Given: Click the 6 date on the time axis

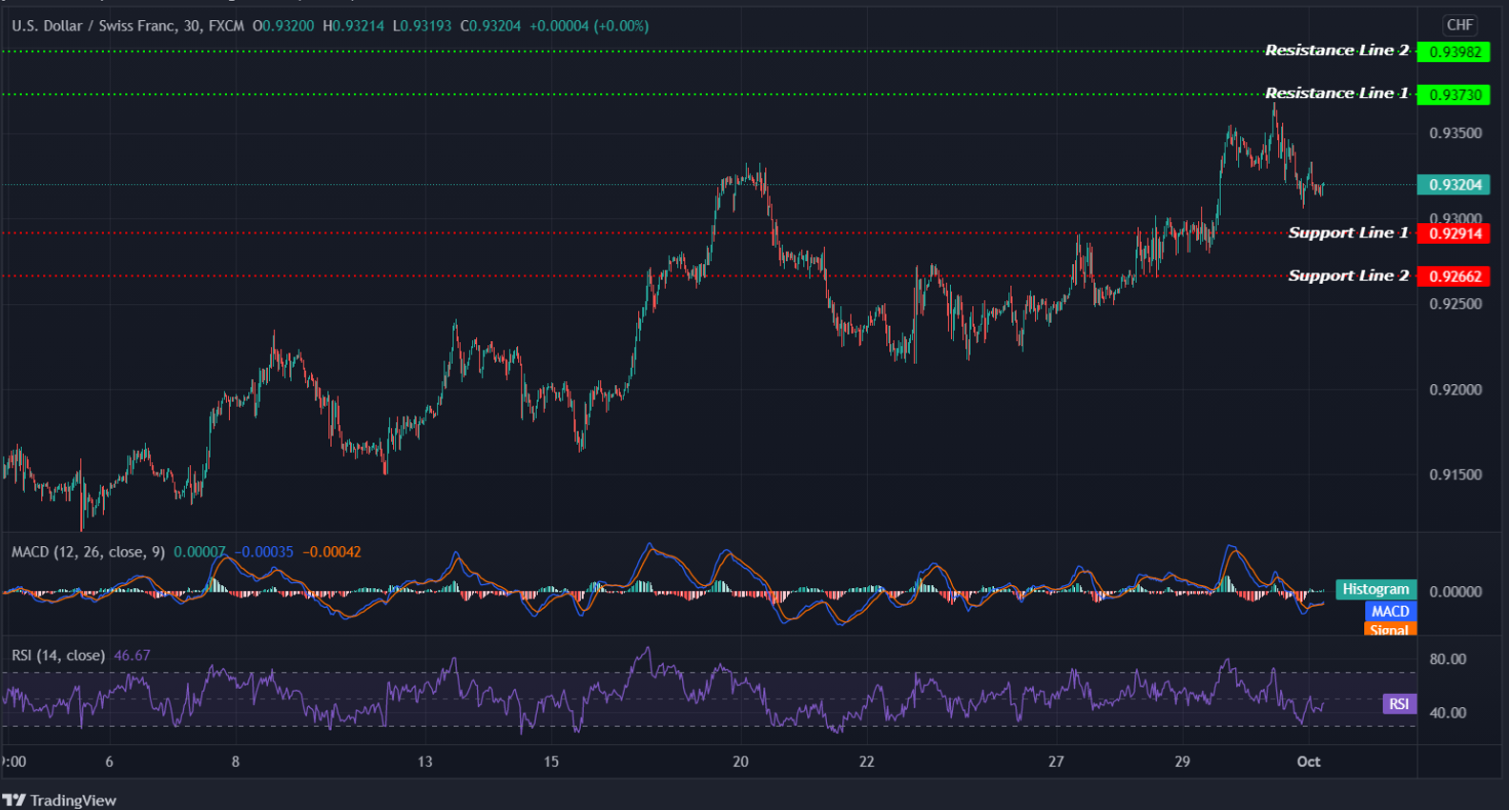Looking at the screenshot, I should (x=109, y=761).
